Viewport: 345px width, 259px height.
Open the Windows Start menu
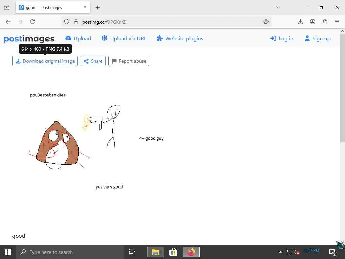[8, 252]
